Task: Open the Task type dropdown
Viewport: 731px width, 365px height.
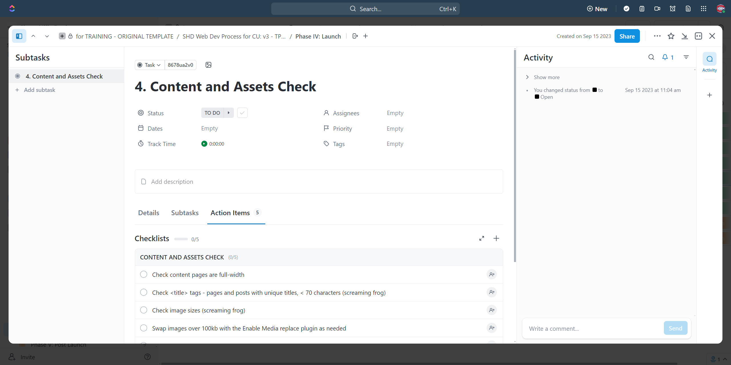Action: (x=150, y=65)
